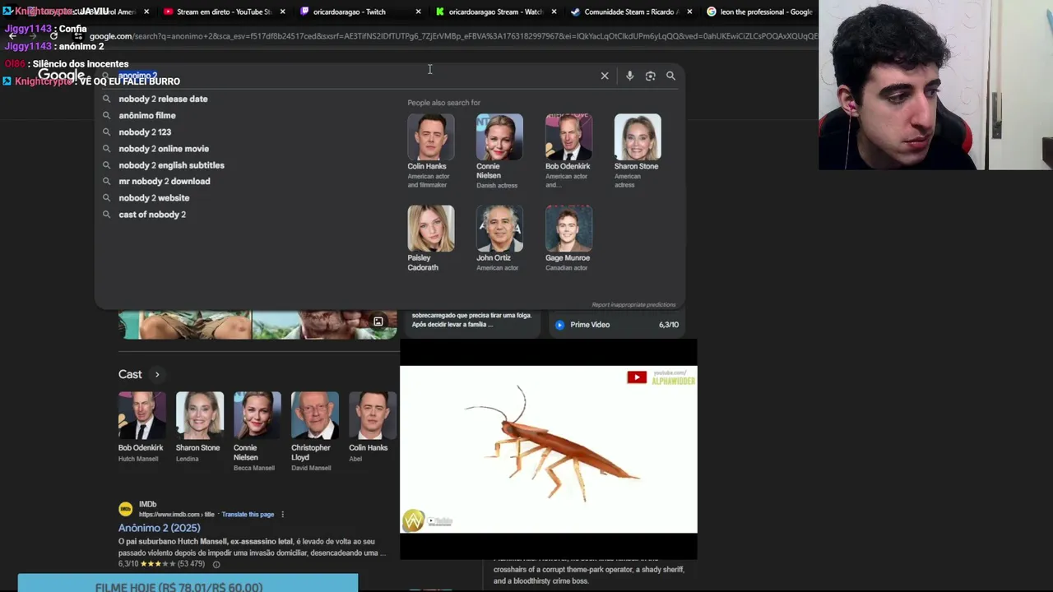Click search icon beside 'cast of nobody 2'
Viewport: 1053px width, 592px height.
pyautogui.click(x=106, y=215)
